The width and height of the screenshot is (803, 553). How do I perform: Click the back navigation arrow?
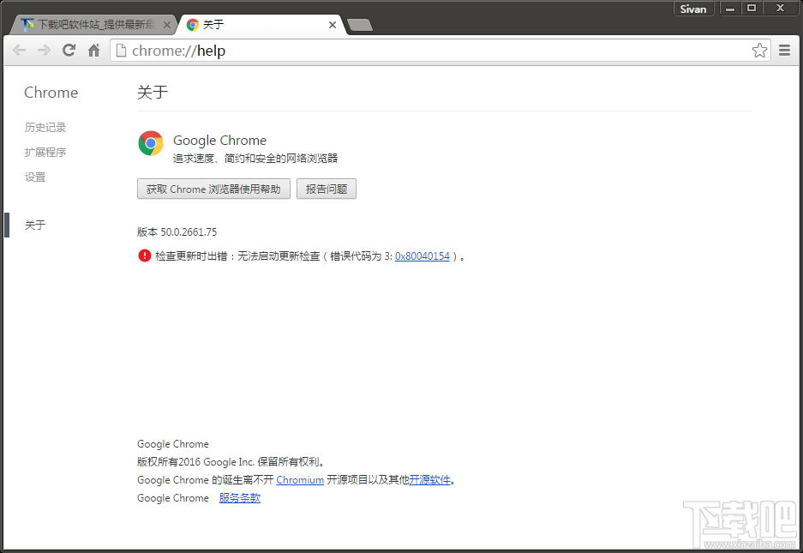click(19, 51)
